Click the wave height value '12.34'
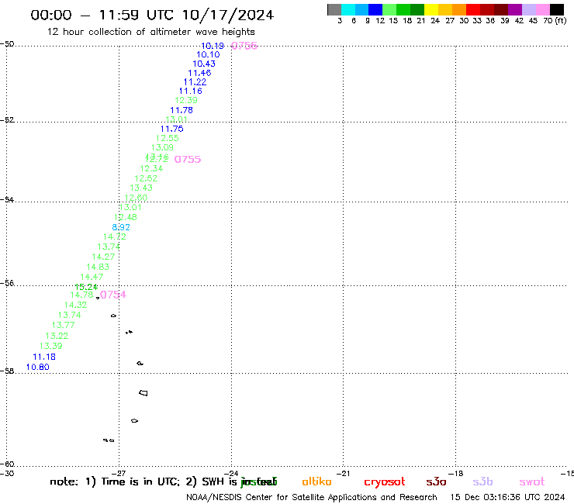Screen dimensions: 574x504 click(x=151, y=168)
